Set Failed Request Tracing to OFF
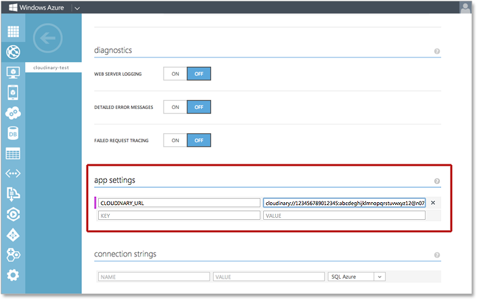The width and height of the screenshot is (477, 299). (199, 140)
